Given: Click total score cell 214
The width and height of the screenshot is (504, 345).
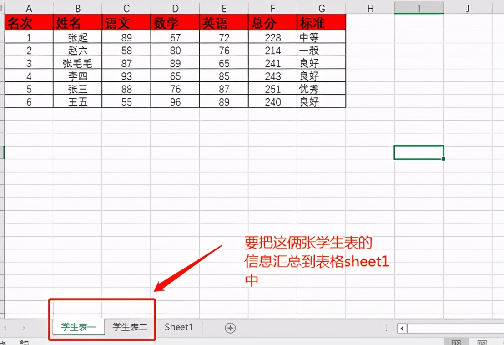Looking at the screenshot, I should pos(272,50).
